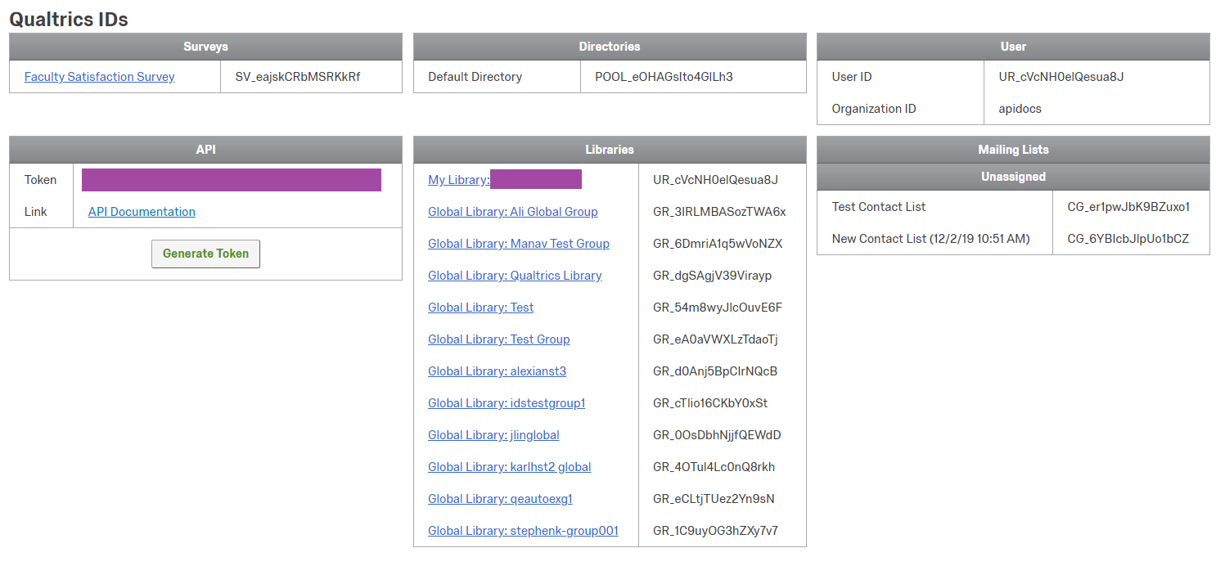Click the Default Directory label

(x=475, y=77)
